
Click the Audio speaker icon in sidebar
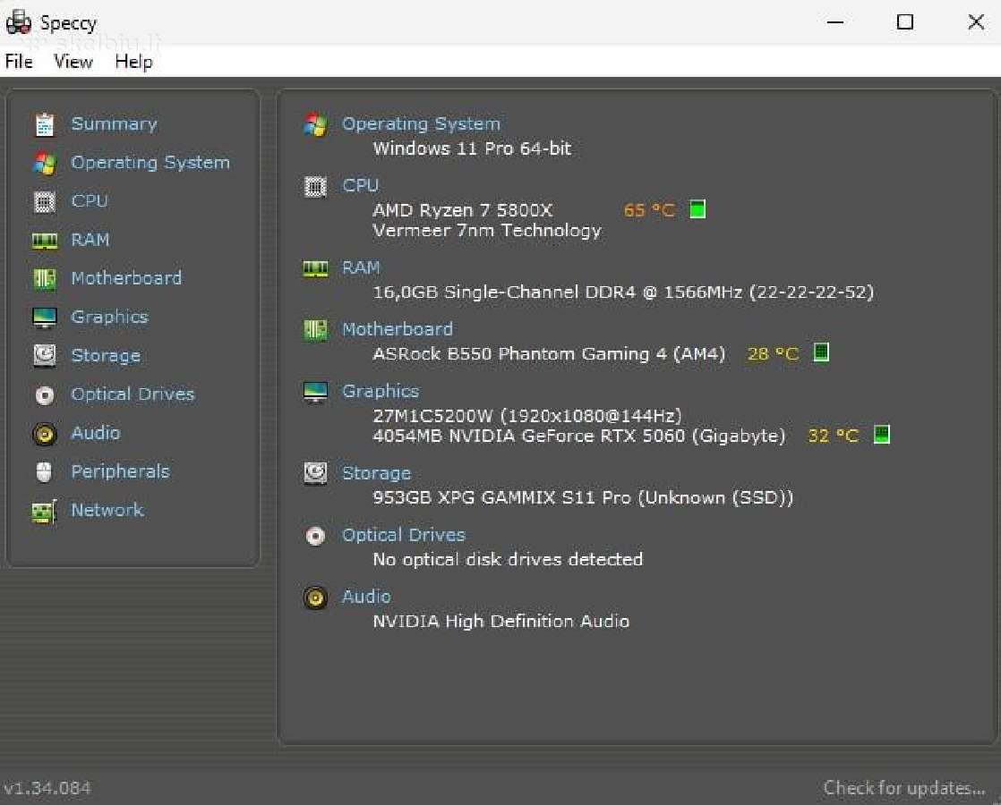pos(44,435)
